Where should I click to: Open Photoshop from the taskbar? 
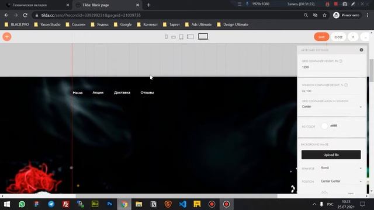pos(109,204)
